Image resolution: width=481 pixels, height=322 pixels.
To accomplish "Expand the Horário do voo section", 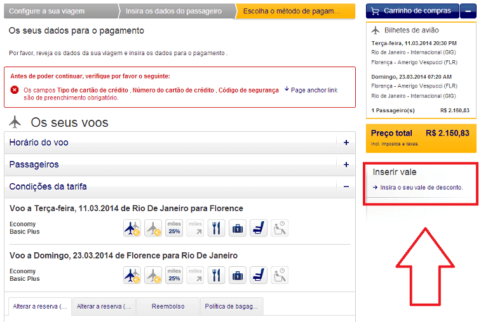I will pyautogui.click(x=346, y=143).
